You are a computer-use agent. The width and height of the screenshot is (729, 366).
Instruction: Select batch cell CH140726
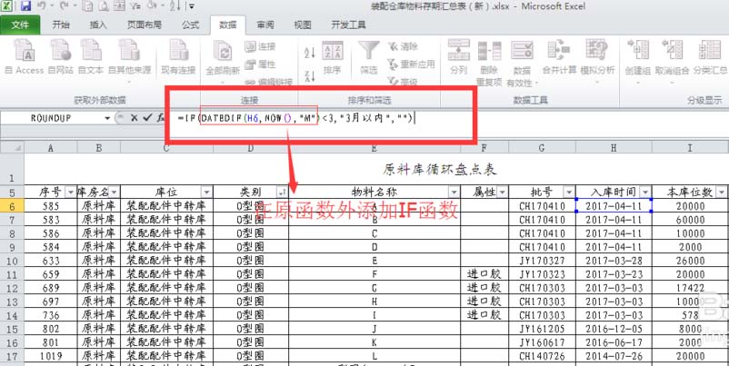pos(542,357)
